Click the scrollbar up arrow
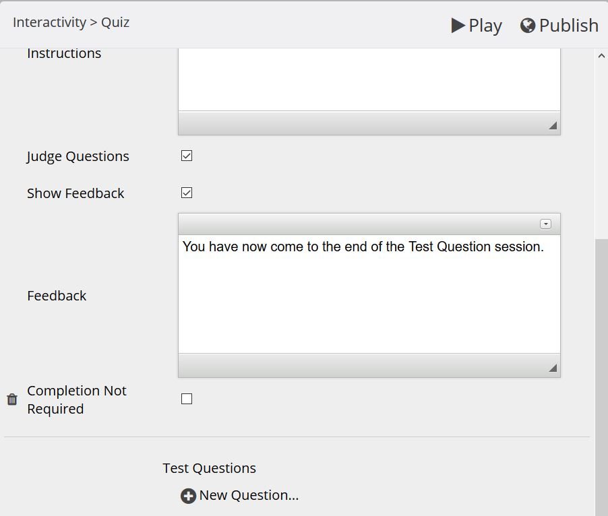Image resolution: width=608 pixels, height=516 pixels. coord(601,56)
